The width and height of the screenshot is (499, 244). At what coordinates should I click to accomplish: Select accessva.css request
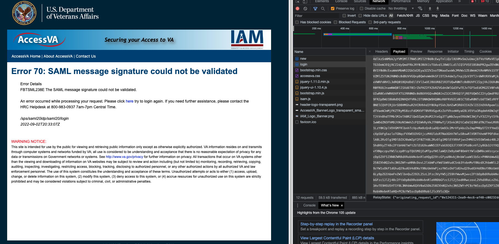(329, 76)
